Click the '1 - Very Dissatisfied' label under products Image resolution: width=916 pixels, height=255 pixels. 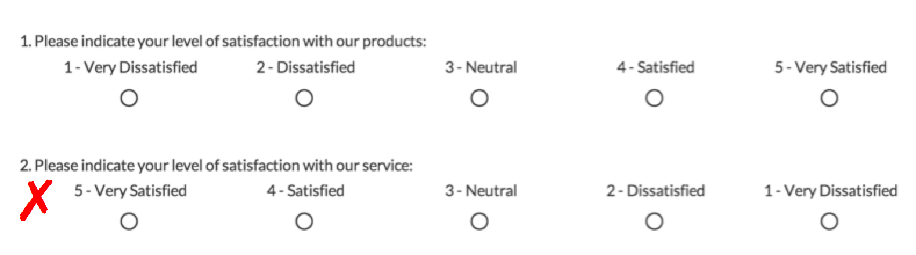point(131,68)
